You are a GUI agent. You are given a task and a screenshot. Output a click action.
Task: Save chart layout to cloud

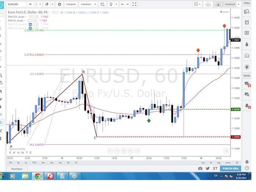tap(218, 4)
